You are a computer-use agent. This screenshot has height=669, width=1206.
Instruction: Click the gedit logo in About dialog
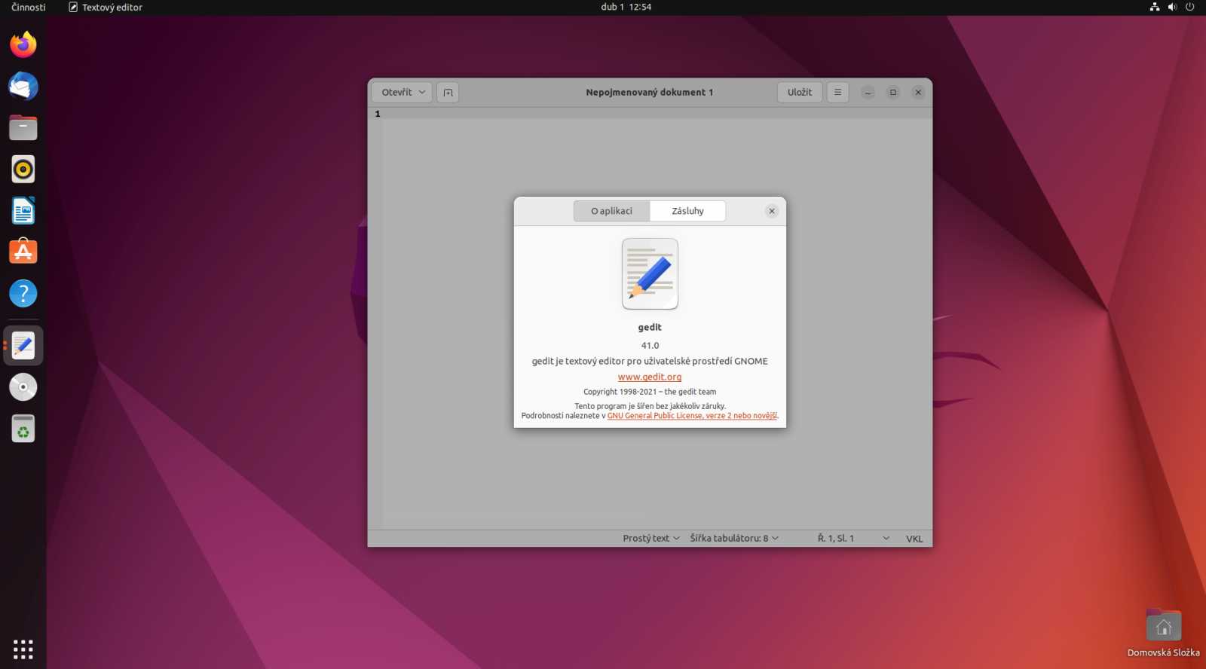point(650,274)
